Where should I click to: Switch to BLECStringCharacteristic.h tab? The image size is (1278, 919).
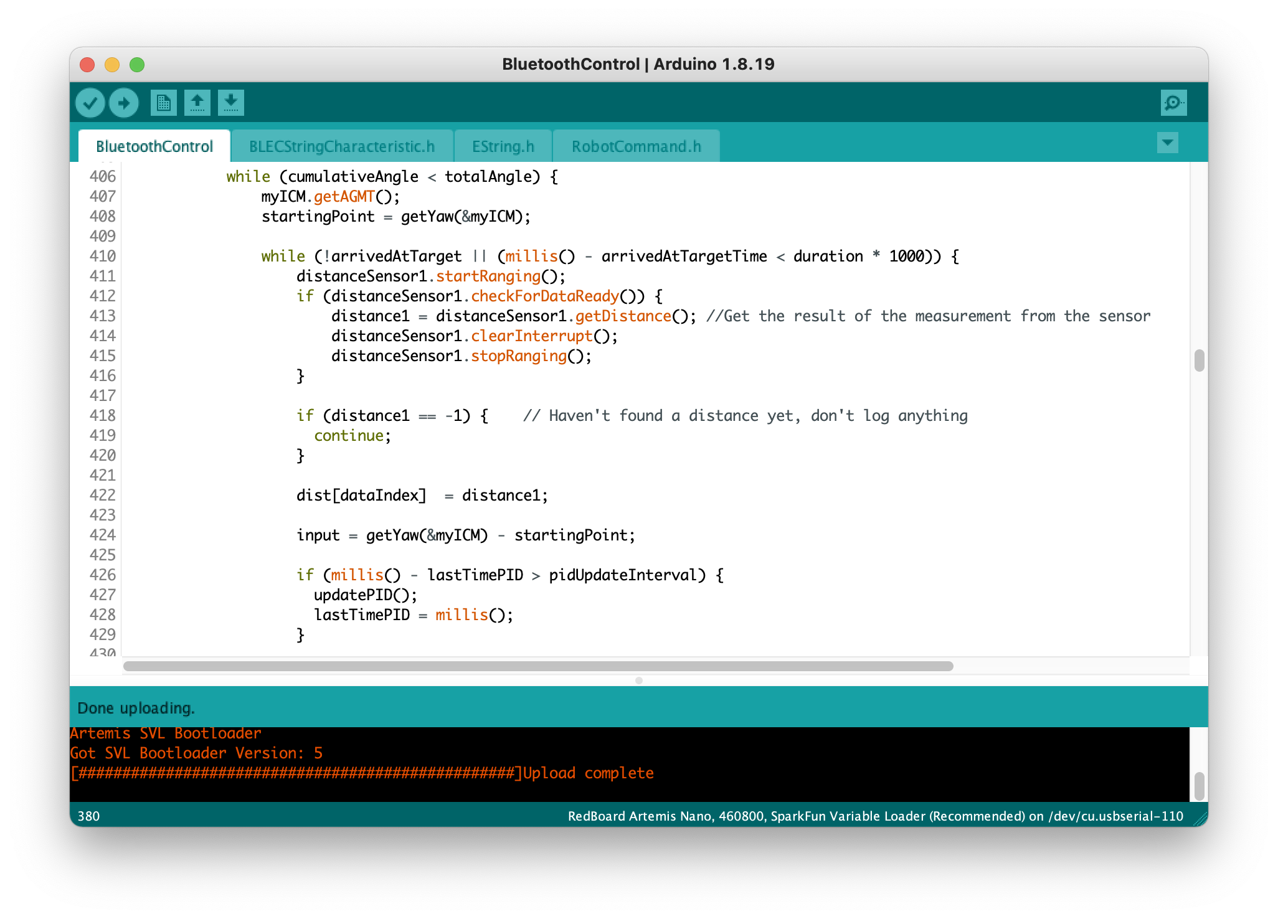[342, 146]
